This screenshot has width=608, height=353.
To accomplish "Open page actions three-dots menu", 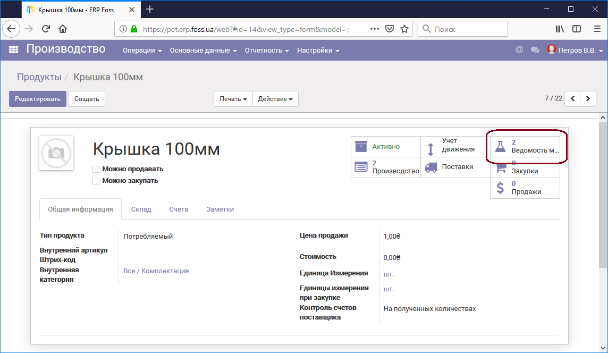I will pos(374,29).
